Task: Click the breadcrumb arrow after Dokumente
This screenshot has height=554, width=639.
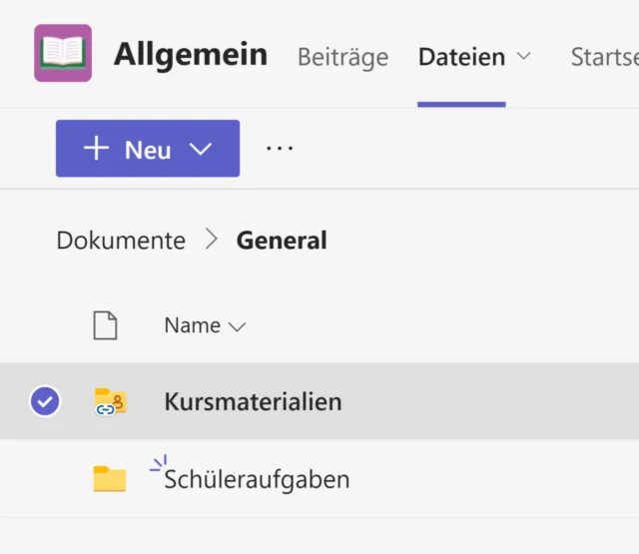Action: point(211,241)
